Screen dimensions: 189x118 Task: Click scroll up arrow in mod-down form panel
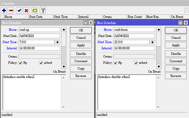point(159,30)
